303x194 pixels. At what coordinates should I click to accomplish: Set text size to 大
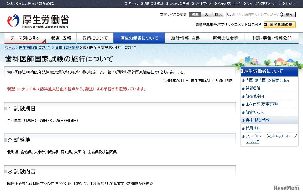[x=206, y=14]
